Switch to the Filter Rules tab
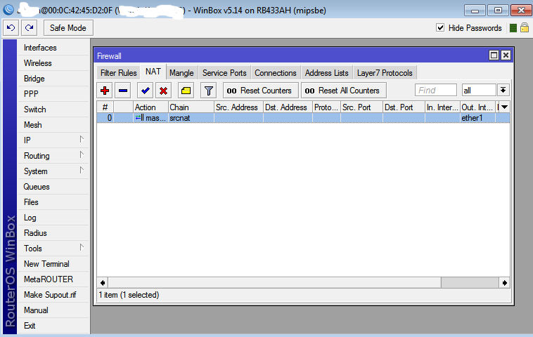Viewport: 533px width, 337px height. pos(118,73)
